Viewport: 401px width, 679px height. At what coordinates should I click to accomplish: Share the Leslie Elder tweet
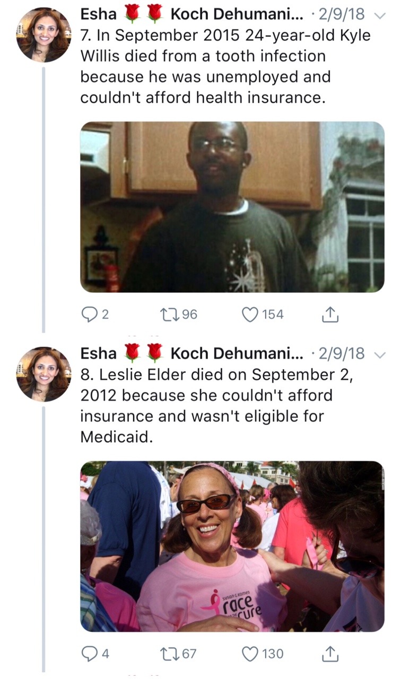(330, 654)
